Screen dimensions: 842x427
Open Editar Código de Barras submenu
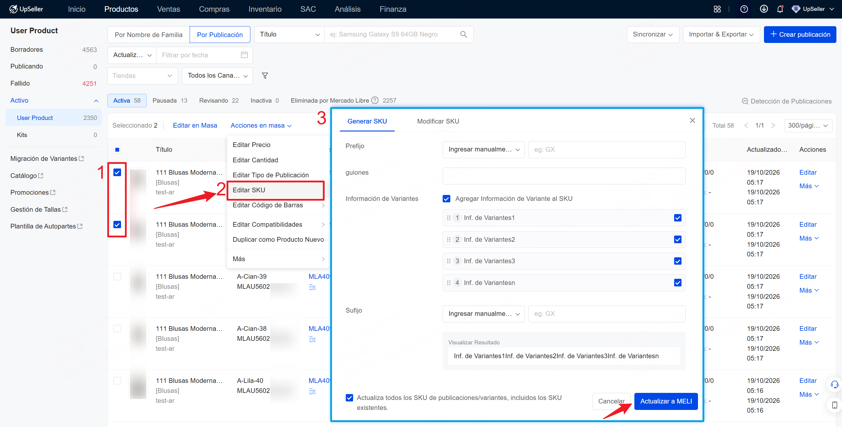(x=278, y=205)
